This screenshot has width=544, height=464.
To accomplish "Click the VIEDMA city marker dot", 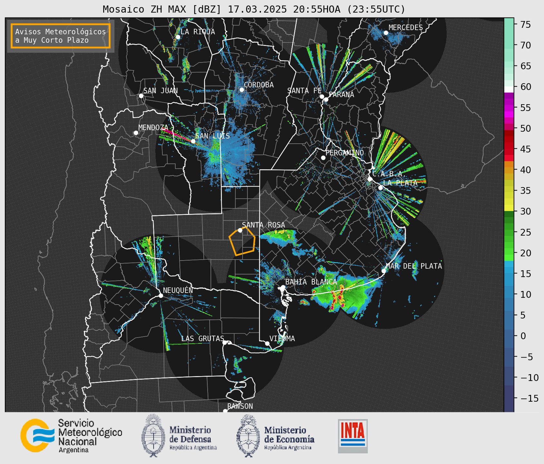I will tap(267, 343).
